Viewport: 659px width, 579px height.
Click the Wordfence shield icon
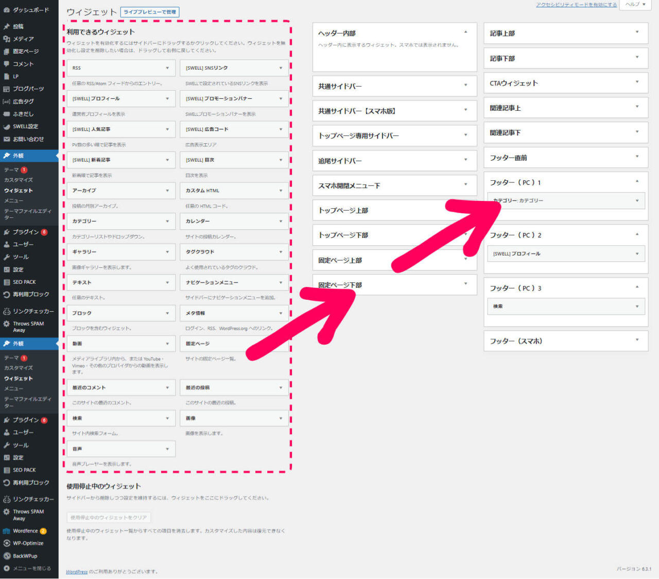coord(6,531)
